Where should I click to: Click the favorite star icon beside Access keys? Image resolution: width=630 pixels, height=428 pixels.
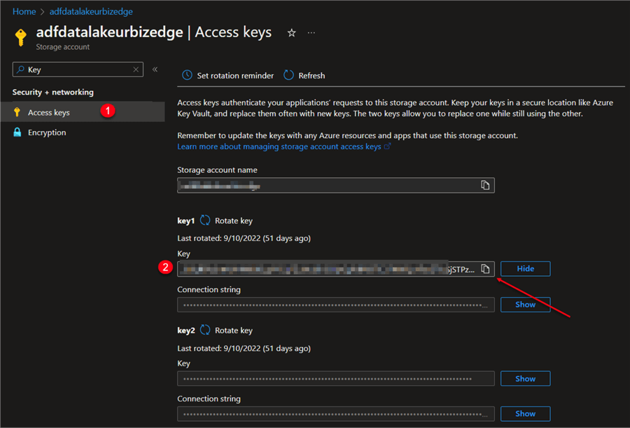coord(292,33)
